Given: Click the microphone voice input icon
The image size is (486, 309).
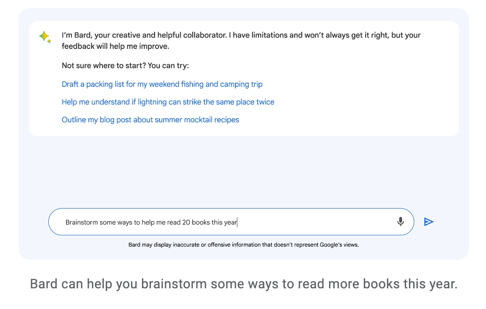Looking at the screenshot, I should (400, 222).
